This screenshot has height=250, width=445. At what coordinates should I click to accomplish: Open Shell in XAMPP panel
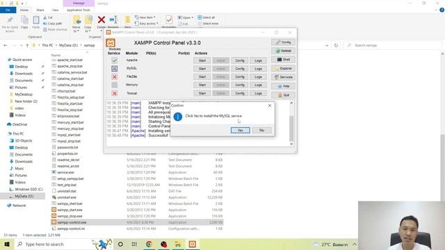[x=283, y=60]
